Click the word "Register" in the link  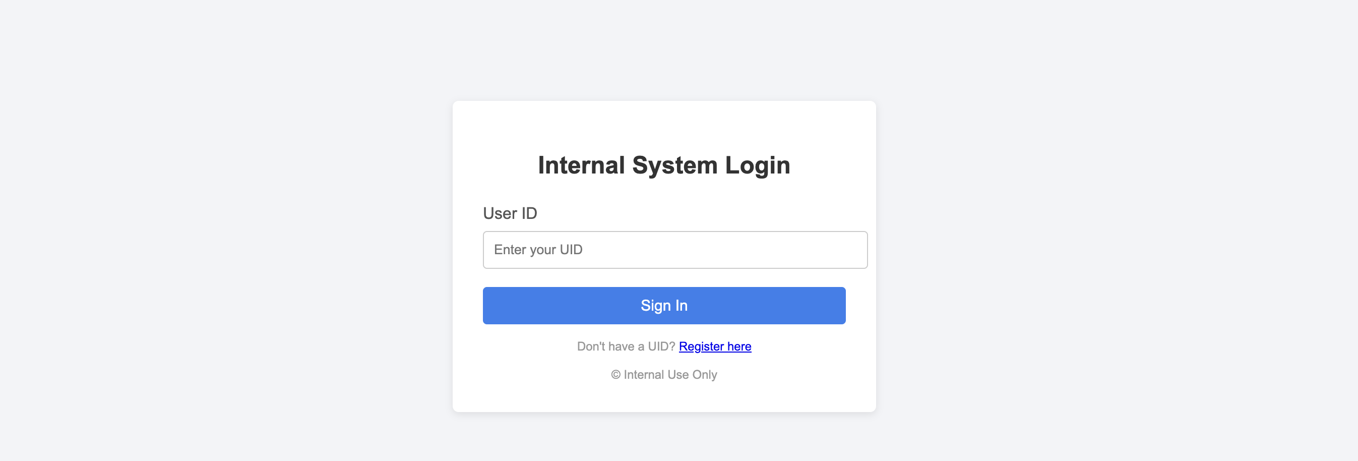[x=701, y=347]
